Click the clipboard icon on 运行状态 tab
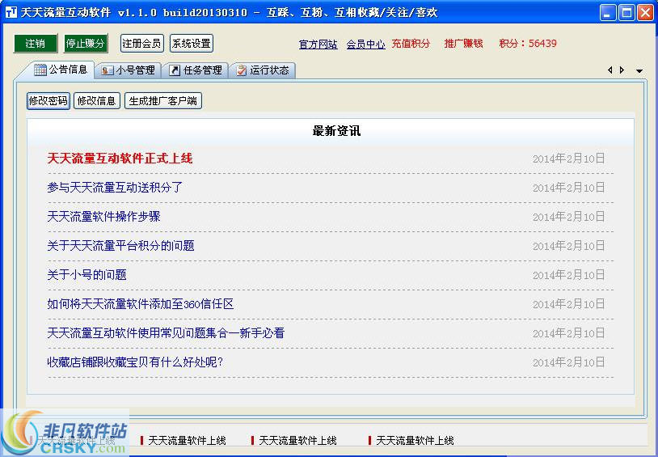The image size is (658, 457). click(242, 70)
